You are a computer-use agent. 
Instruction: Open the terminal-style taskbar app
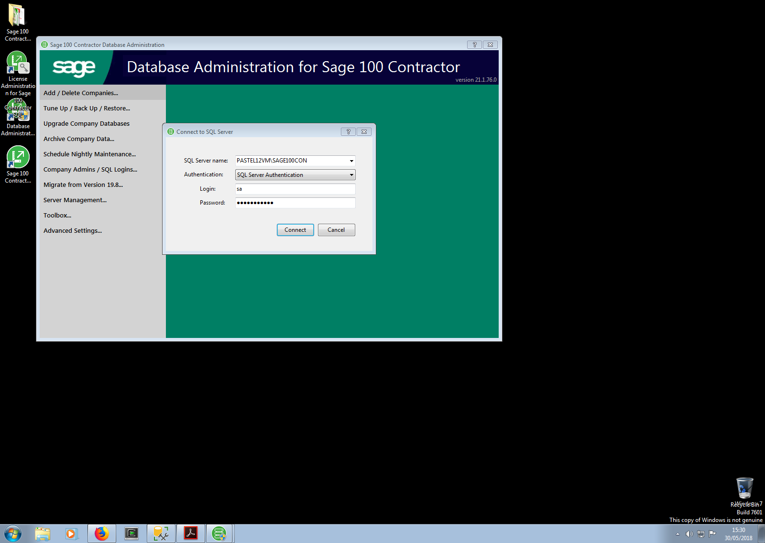tap(131, 533)
